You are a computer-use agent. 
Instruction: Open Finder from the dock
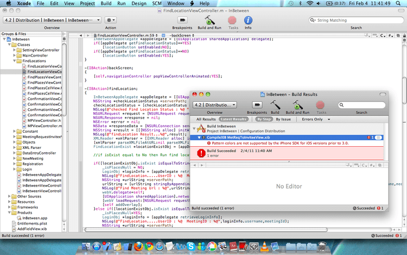86,246
